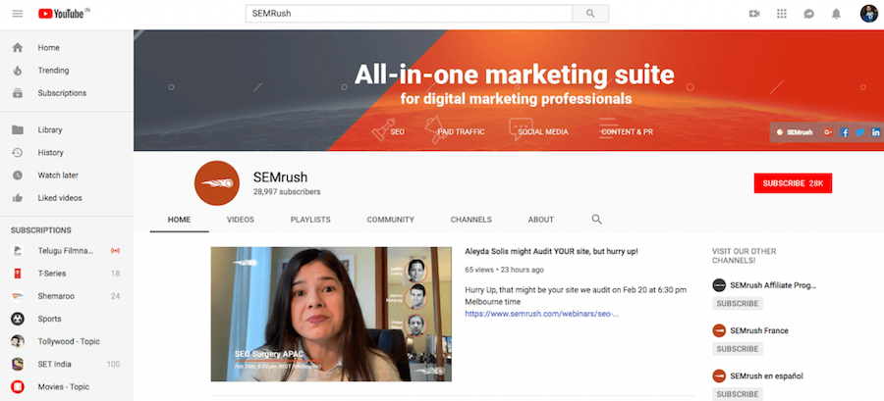Click the Trending flame icon
Screen dimensions: 884x401
click(x=18, y=71)
